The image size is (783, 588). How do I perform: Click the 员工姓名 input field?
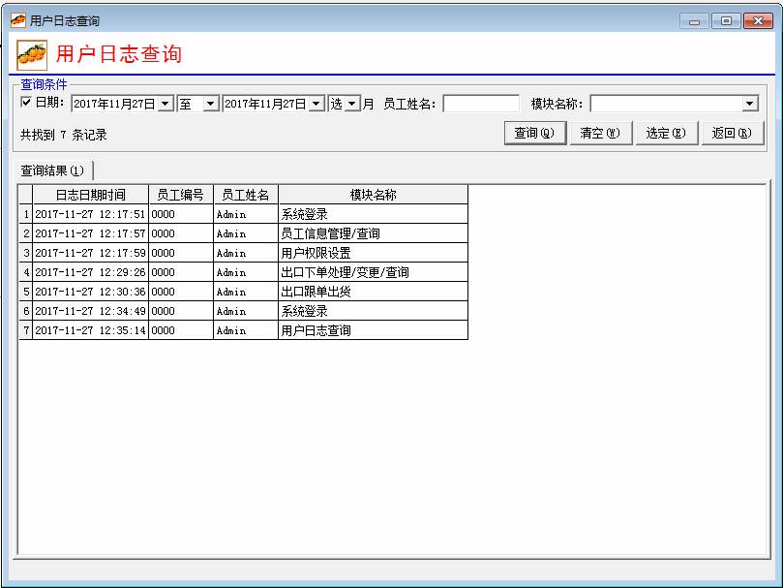(x=481, y=104)
